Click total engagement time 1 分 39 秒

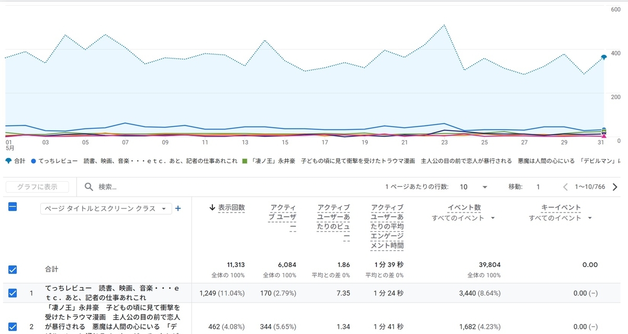[389, 265]
